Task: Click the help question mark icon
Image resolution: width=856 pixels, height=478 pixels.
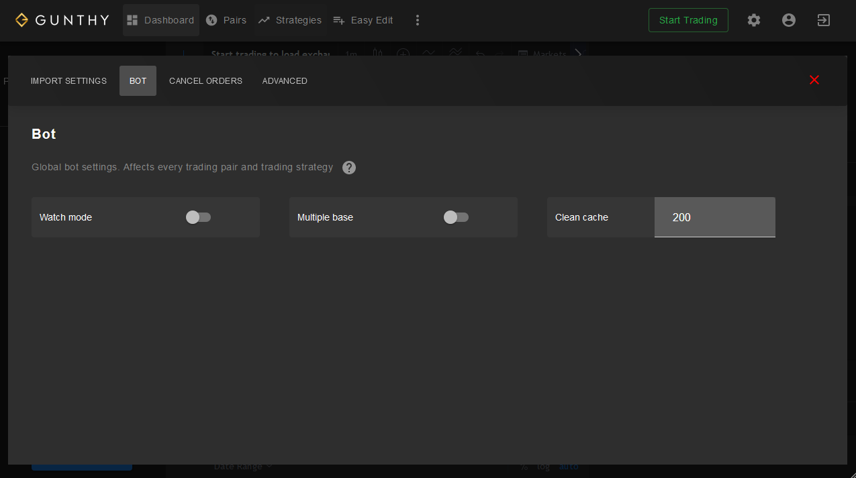Action: coord(349,168)
